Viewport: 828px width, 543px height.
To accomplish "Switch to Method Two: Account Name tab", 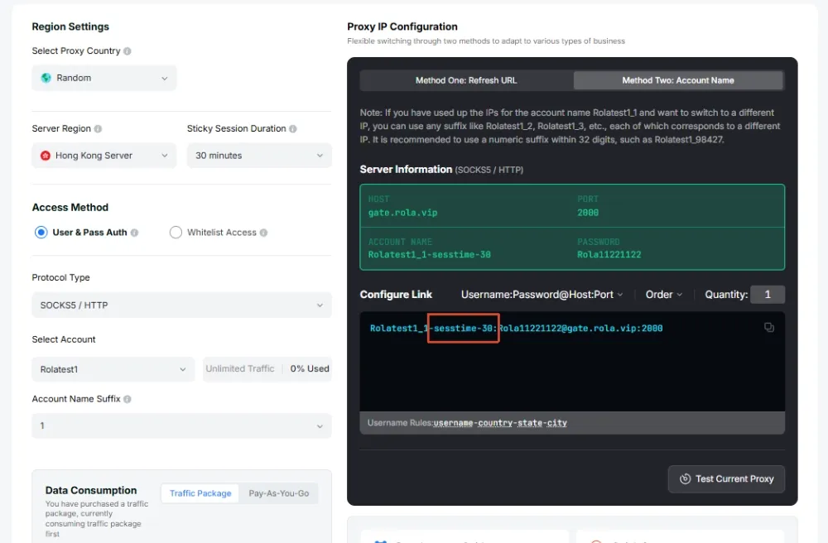I will (678, 81).
